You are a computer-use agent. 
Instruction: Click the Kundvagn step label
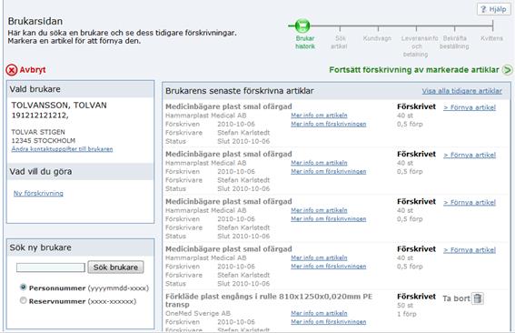(377, 38)
